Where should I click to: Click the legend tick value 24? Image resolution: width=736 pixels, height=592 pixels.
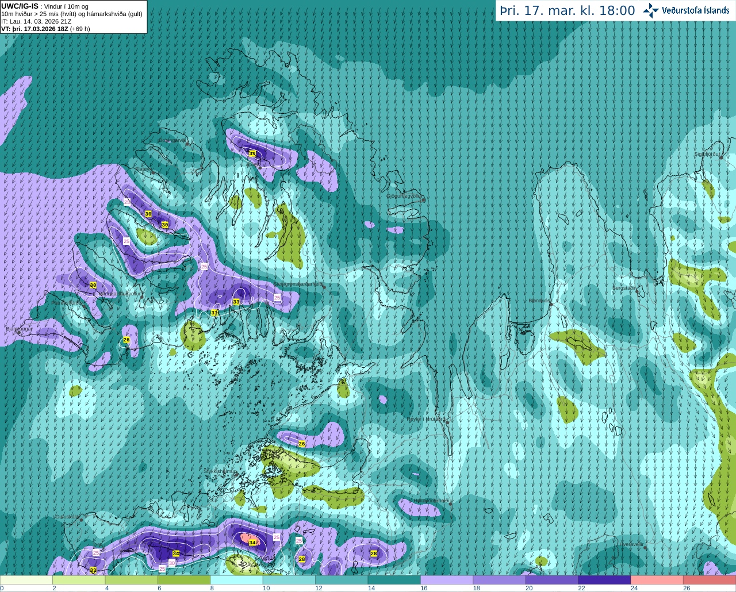click(634, 588)
